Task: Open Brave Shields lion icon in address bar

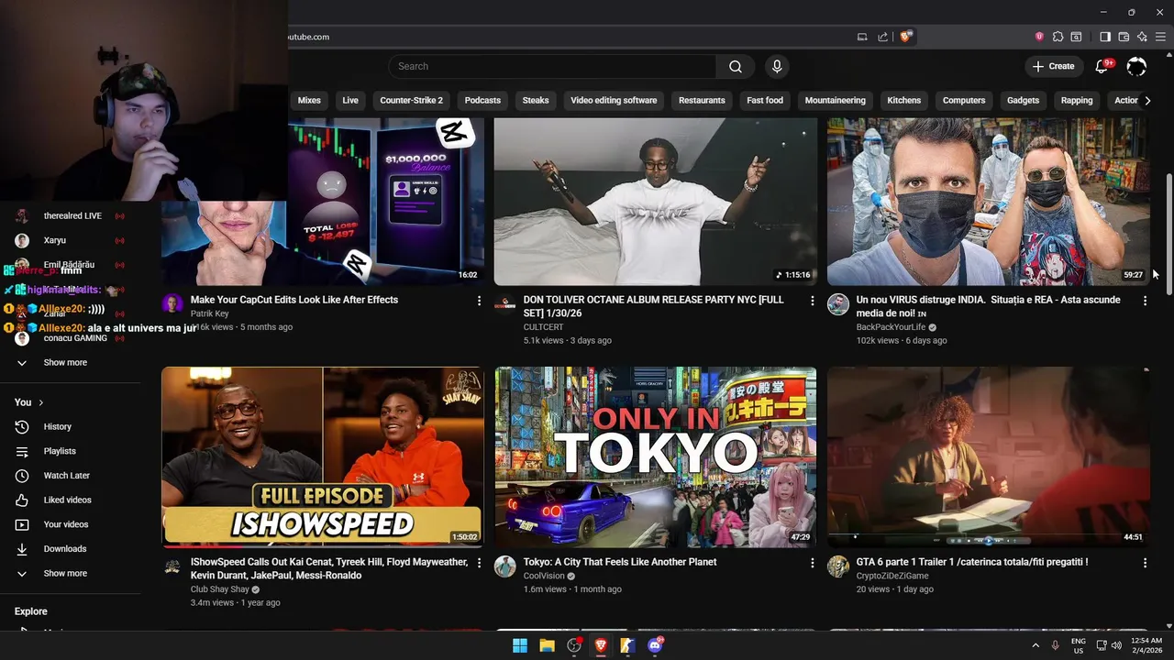Action: pyautogui.click(x=906, y=37)
